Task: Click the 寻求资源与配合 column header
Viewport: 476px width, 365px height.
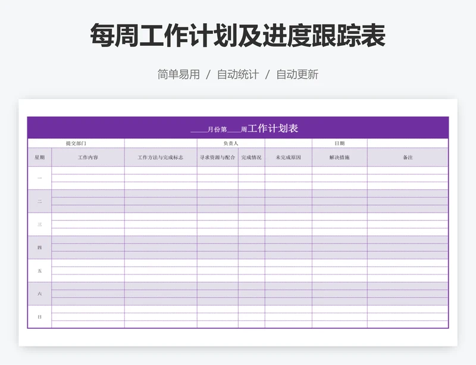Action: tap(218, 157)
